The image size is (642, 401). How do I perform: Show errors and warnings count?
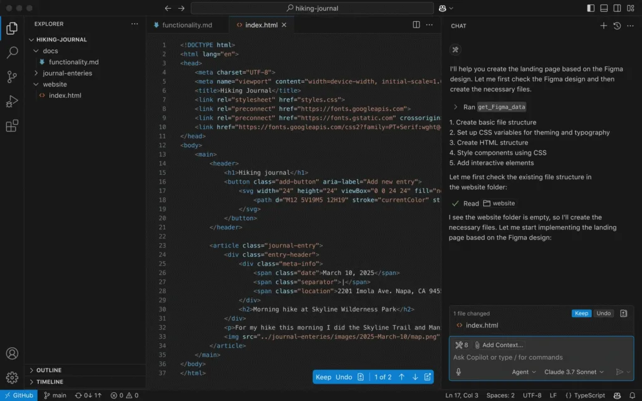pos(125,395)
